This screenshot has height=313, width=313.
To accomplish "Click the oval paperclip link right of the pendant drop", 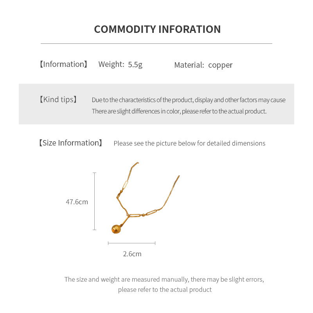I will pos(151,212).
